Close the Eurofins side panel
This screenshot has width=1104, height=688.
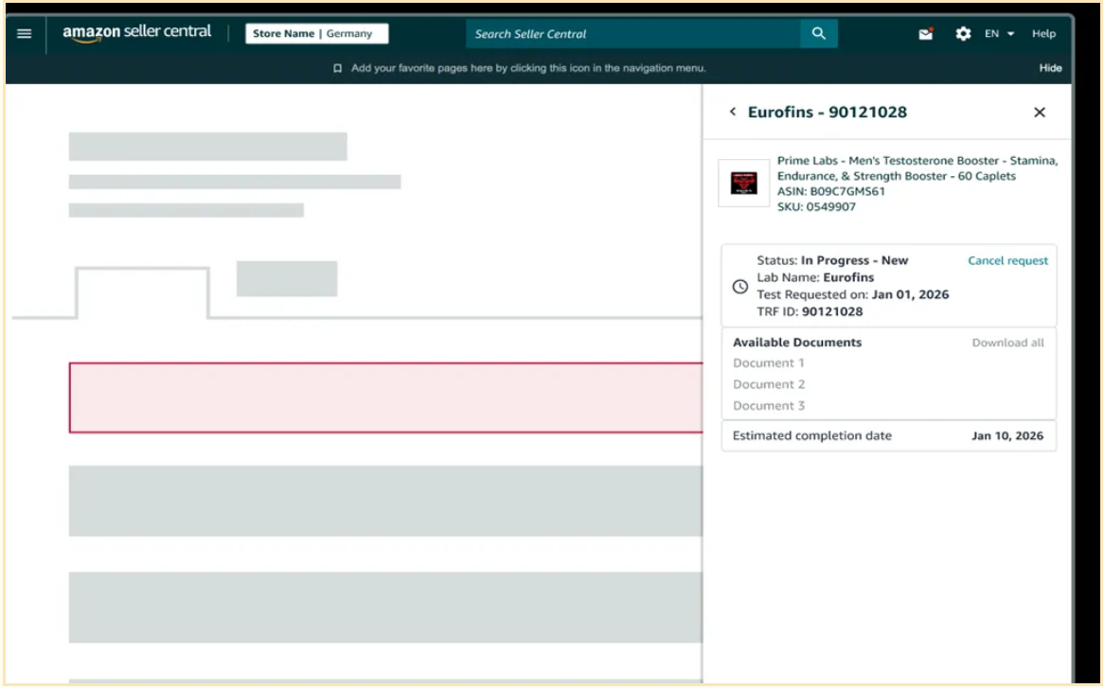[1039, 113]
